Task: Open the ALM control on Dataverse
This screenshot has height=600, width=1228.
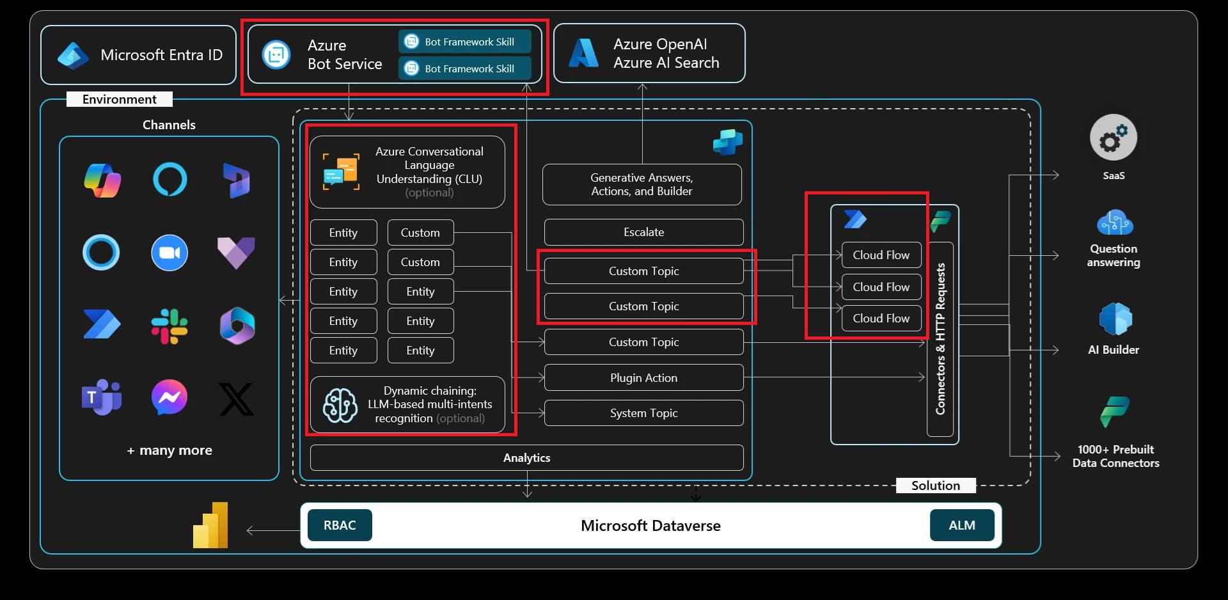Action: [962, 525]
